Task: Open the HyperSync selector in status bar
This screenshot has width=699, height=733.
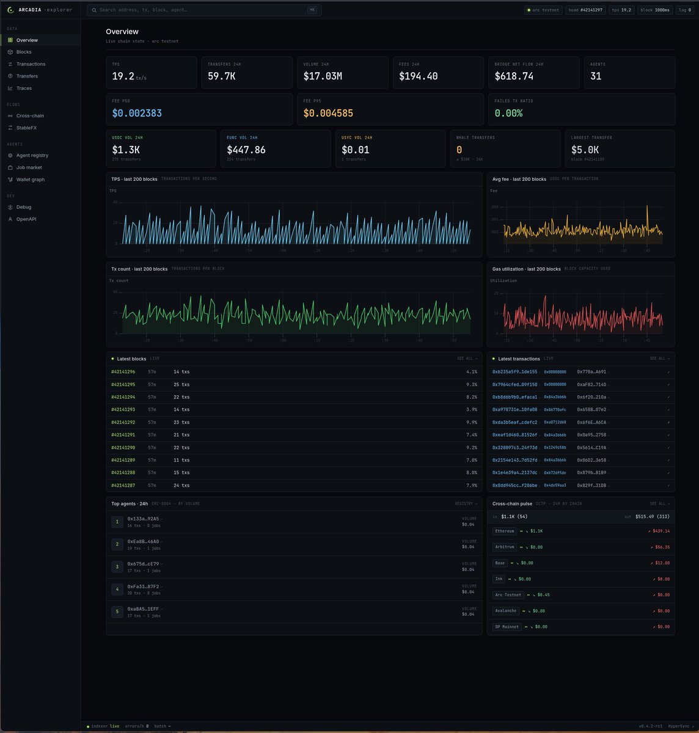Action: pos(681,726)
